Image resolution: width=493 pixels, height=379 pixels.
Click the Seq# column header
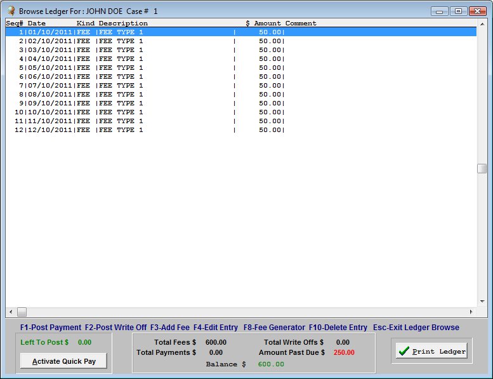tap(15, 23)
